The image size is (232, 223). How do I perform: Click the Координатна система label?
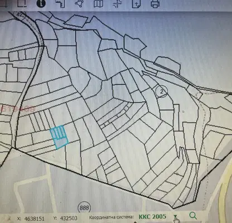click(112, 217)
